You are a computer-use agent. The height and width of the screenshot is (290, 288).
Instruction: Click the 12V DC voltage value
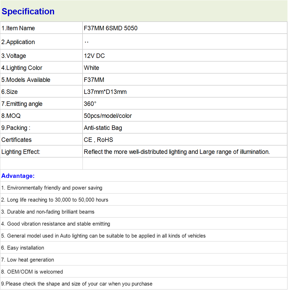click(94, 56)
